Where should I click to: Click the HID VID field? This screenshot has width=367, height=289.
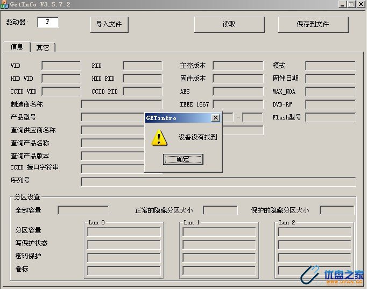coord(61,79)
